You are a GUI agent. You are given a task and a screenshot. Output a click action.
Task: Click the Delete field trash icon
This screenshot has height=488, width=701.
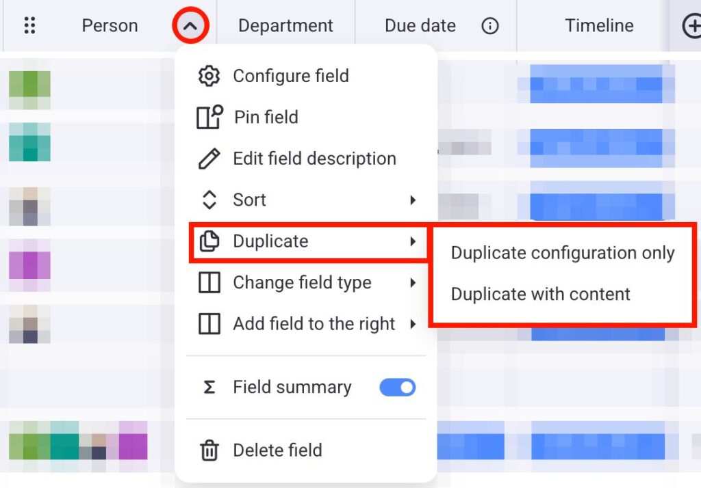209,450
